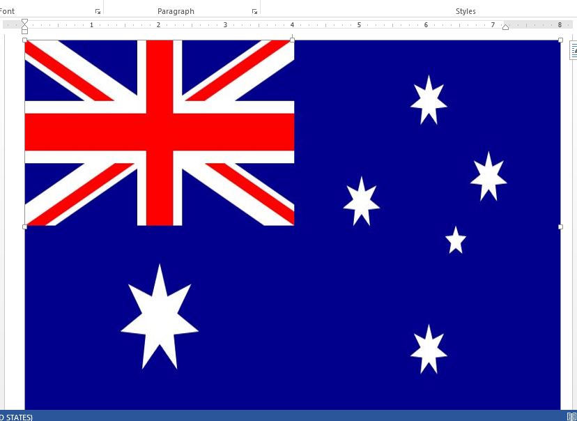Open the Paragraph settings dialog launcher
Screen dimensions: 577x421
(254, 12)
